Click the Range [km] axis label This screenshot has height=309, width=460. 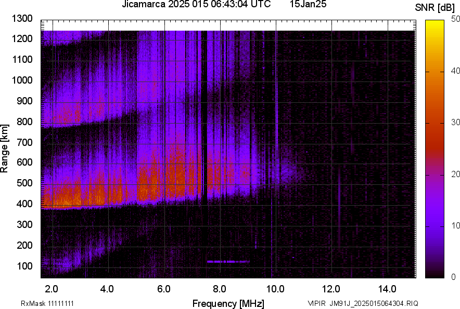(5, 148)
